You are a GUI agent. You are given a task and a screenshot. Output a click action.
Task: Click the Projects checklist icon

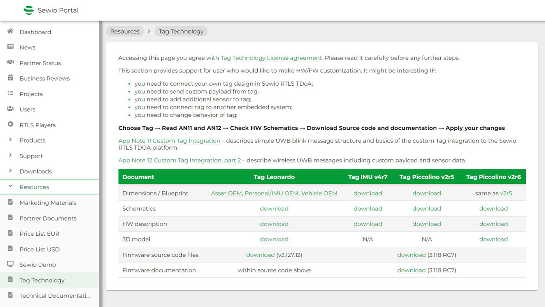pos(11,94)
